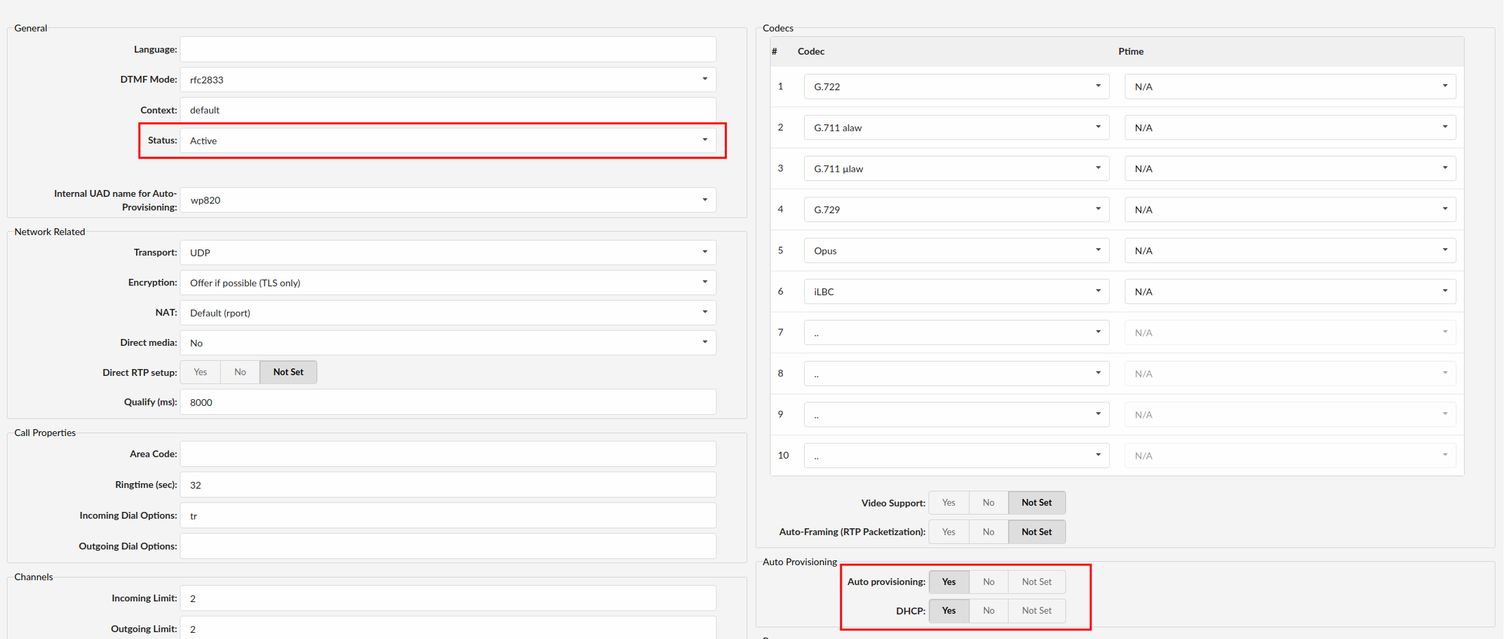Open codec 6 dropdown showing iLBC
This screenshot has height=639, width=1505.
tap(957, 292)
